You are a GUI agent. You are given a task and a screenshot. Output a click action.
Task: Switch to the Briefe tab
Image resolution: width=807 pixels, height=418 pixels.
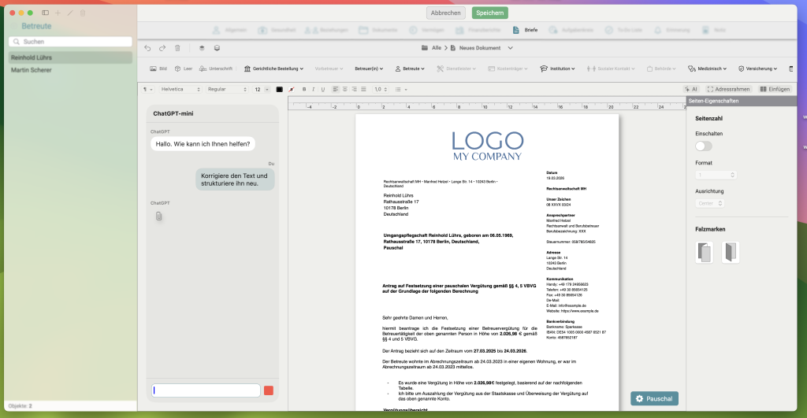(526, 30)
